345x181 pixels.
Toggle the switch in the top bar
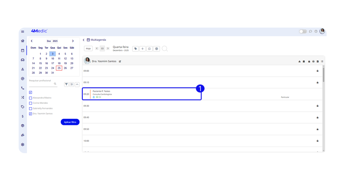click(x=303, y=31)
